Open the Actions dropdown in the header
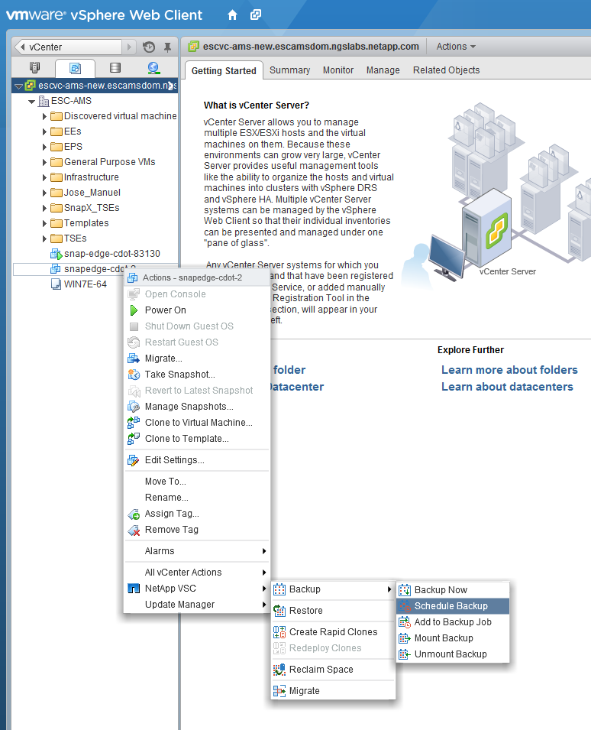Screen dimensions: 591x730 coord(456,47)
